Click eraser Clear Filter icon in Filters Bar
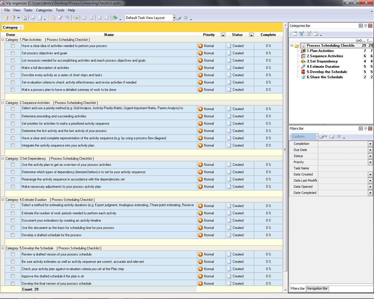The height and width of the screenshot is (299, 374). (x=332, y=136)
